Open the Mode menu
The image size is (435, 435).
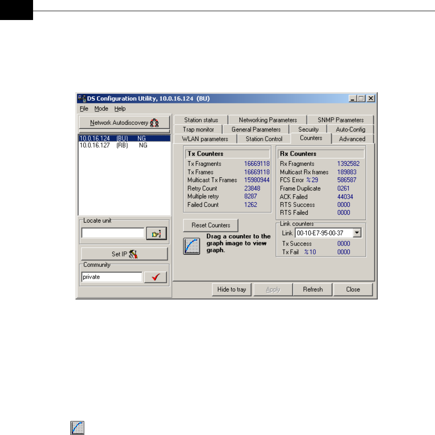(x=101, y=109)
